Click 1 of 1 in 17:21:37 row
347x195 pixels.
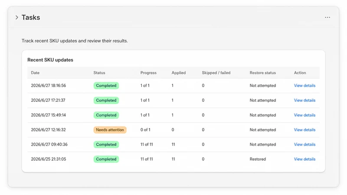coord(145,101)
